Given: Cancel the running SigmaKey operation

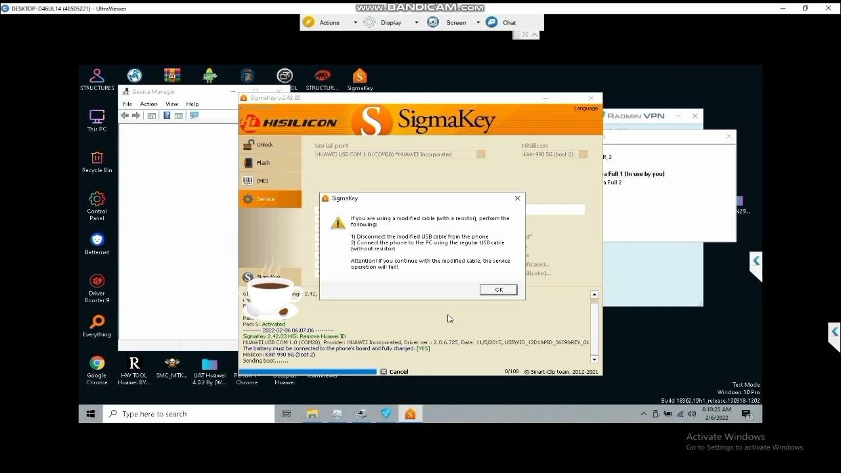Looking at the screenshot, I should (394, 372).
